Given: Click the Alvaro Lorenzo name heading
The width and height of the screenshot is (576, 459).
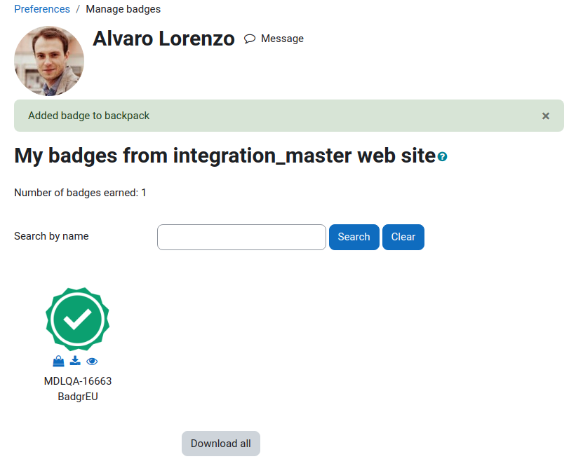Looking at the screenshot, I should tap(163, 39).
